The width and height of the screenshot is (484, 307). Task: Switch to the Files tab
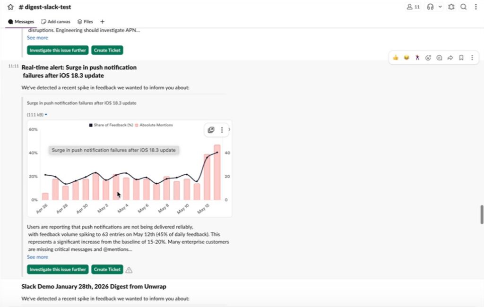[x=85, y=21]
